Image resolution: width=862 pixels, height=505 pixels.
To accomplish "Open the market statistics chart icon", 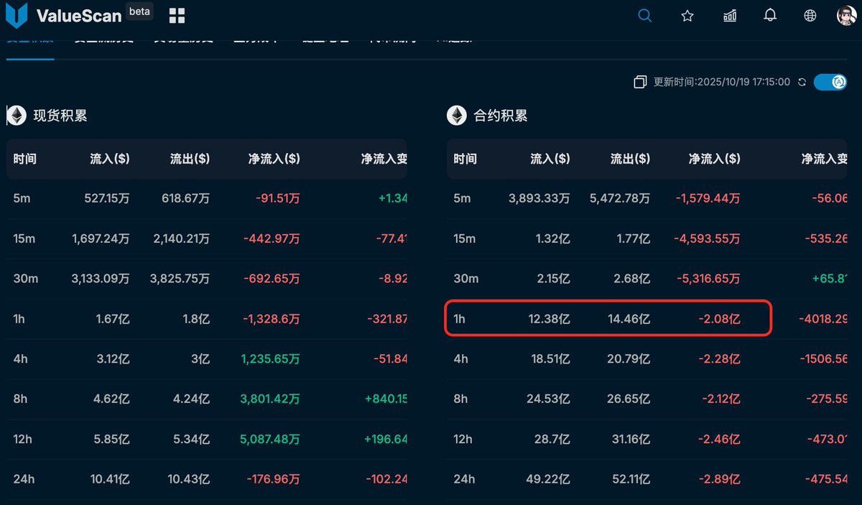I will click(x=729, y=15).
